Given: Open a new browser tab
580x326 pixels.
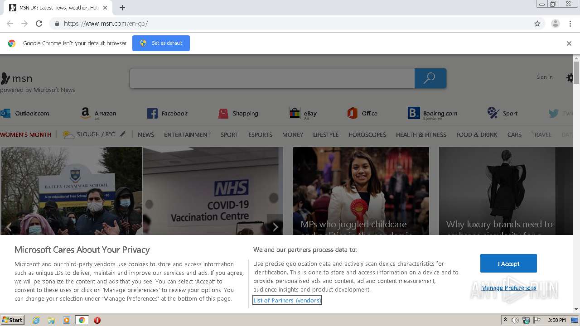Looking at the screenshot, I should [122, 8].
